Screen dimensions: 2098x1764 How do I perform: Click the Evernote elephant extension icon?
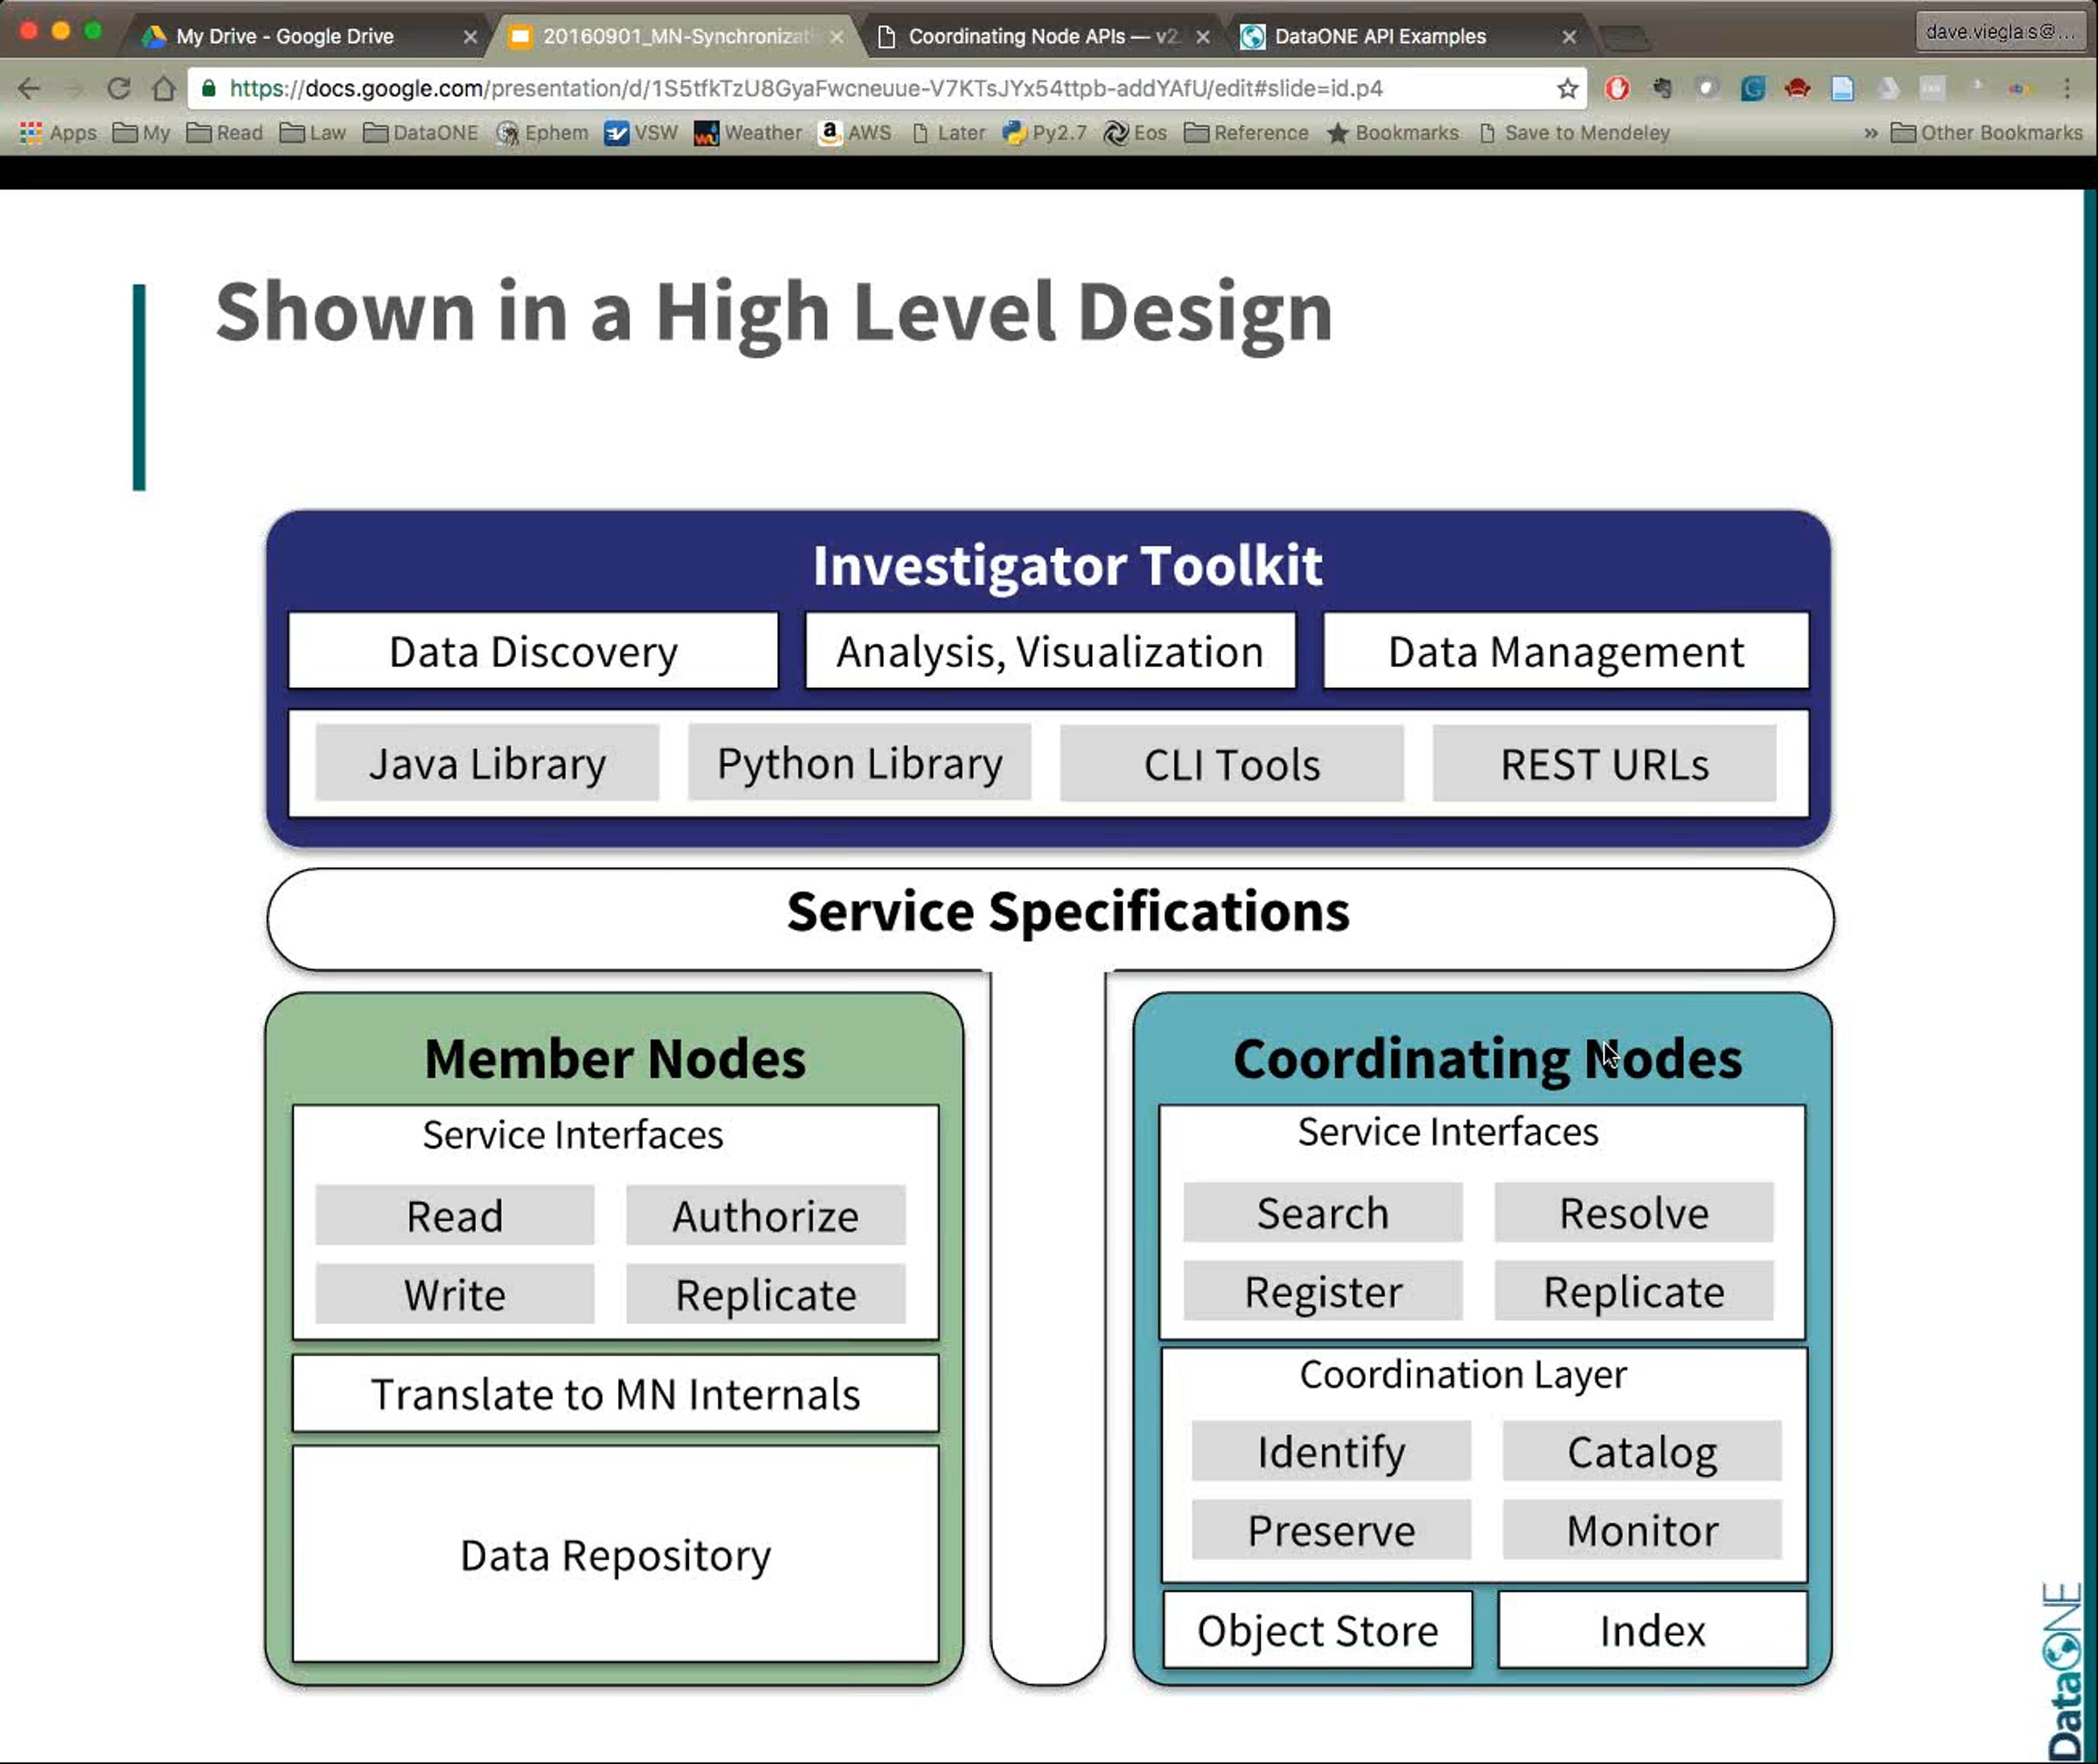click(x=1662, y=88)
